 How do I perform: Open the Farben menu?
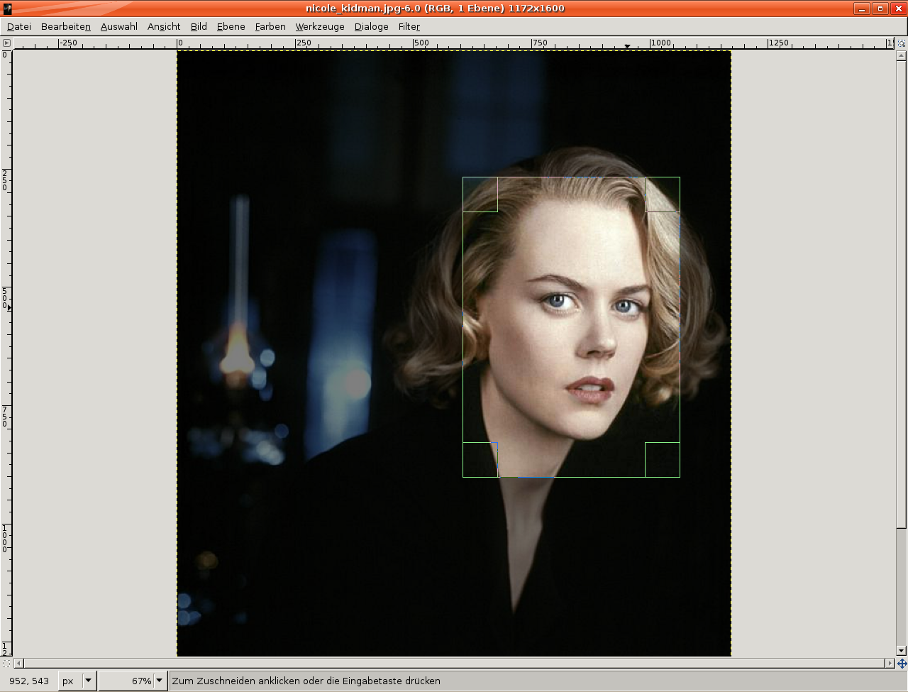click(x=270, y=26)
